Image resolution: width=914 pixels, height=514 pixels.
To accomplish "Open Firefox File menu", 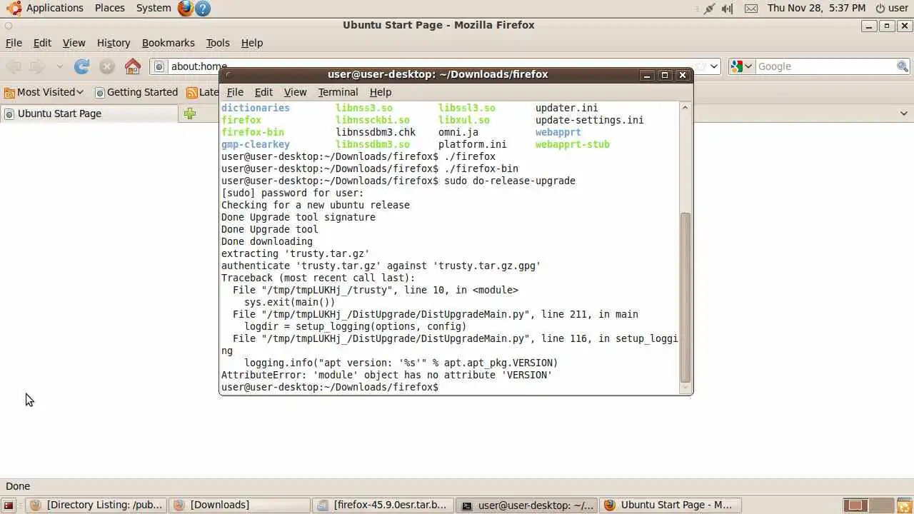I will [x=14, y=43].
